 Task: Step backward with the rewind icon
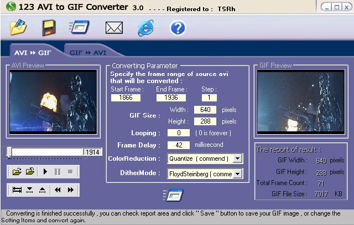(58, 190)
